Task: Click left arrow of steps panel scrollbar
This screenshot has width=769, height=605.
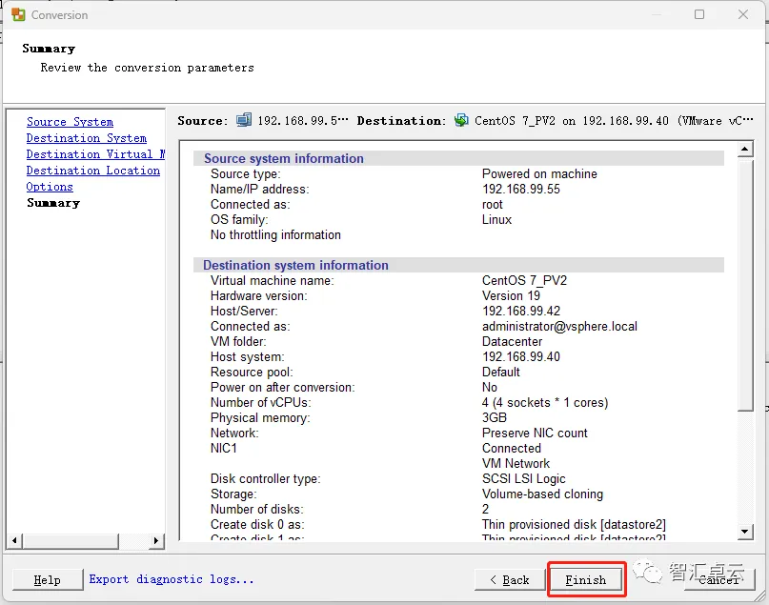Action: 14,540
